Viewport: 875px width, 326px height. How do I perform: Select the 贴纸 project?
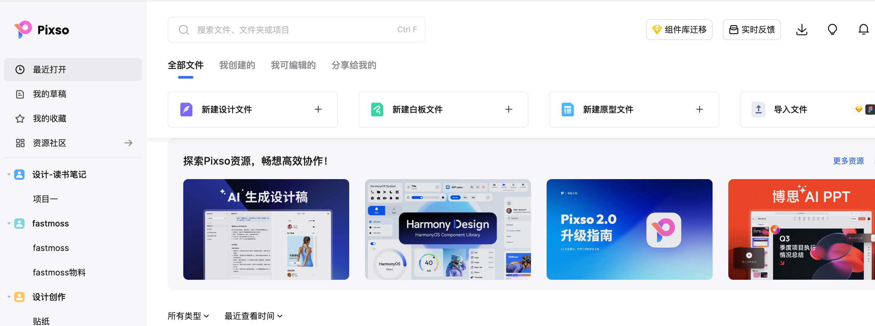coord(41,321)
